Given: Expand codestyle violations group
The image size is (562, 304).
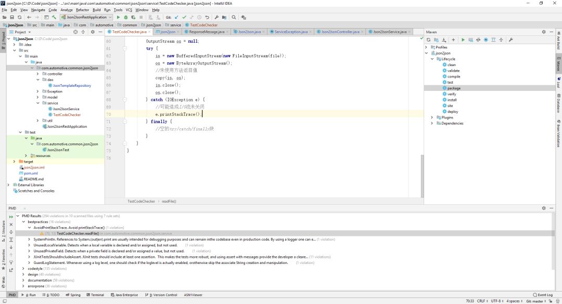Looking at the screenshot, I should [23, 269].
